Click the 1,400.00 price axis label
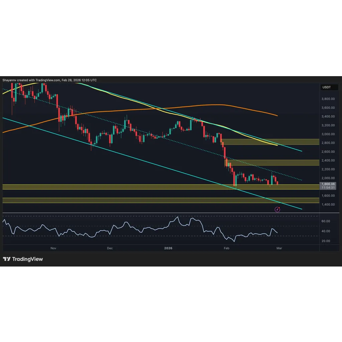The image size is (342, 342). click(x=328, y=204)
